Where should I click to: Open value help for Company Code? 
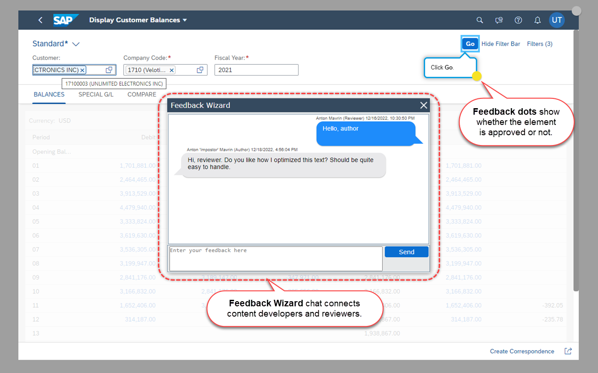(x=200, y=69)
